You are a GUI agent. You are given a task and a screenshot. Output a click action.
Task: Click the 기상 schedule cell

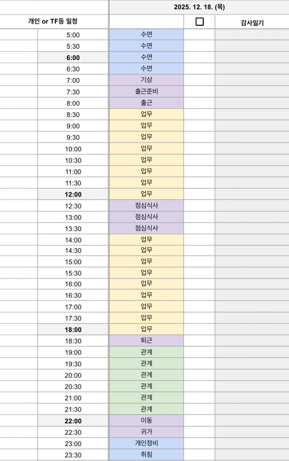(x=146, y=80)
